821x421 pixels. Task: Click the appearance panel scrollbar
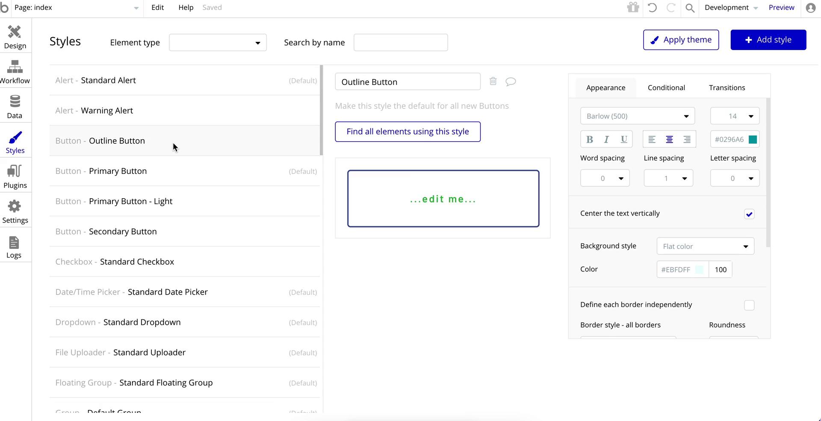tap(768, 172)
